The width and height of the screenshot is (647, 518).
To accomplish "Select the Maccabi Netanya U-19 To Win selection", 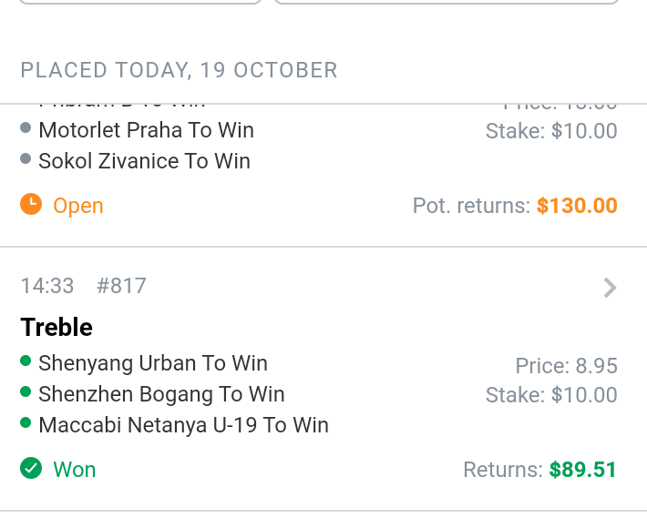I will pyautogui.click(x=183, y=425).
